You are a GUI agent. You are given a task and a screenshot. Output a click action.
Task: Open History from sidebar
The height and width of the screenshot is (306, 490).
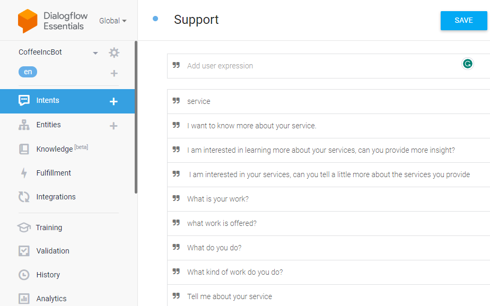tap(48, 275)
